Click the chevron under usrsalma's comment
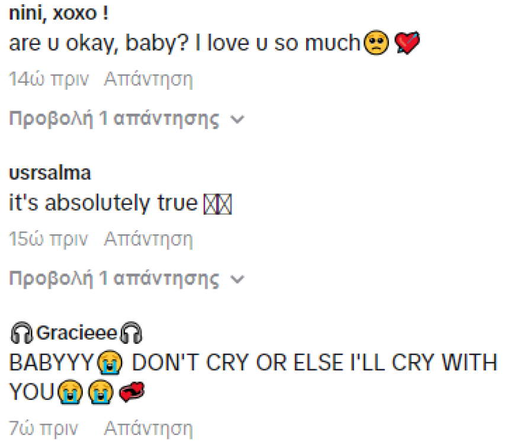The height and width of the screenshot is (442, 521). pyautogui.click(x=237, y=279)
